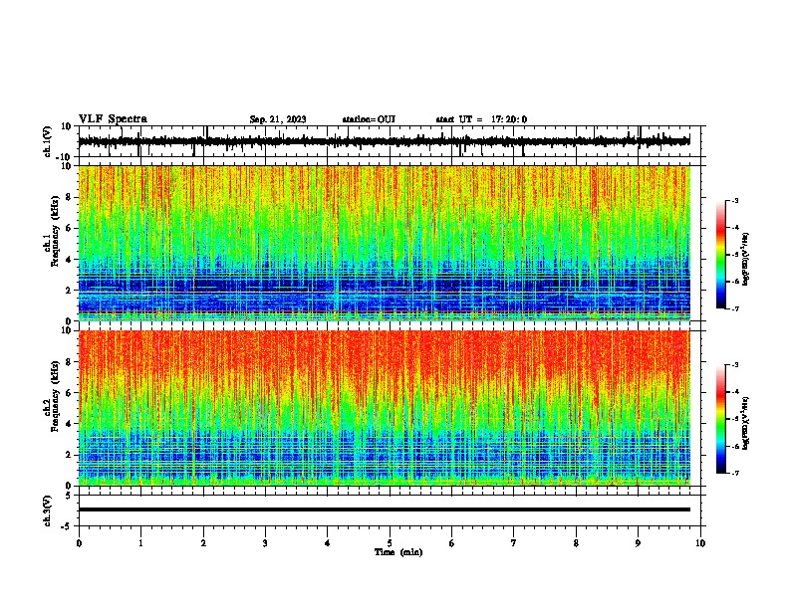Viewport: 789px width, 609px height.
Task: Select the date text "Sep. 21, 2023"
Action: (x=278, y=119)
